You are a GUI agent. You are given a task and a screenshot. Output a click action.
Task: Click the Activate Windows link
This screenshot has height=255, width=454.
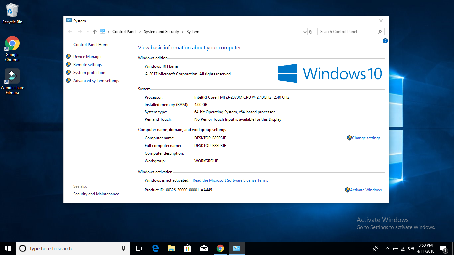coord(366,190)
